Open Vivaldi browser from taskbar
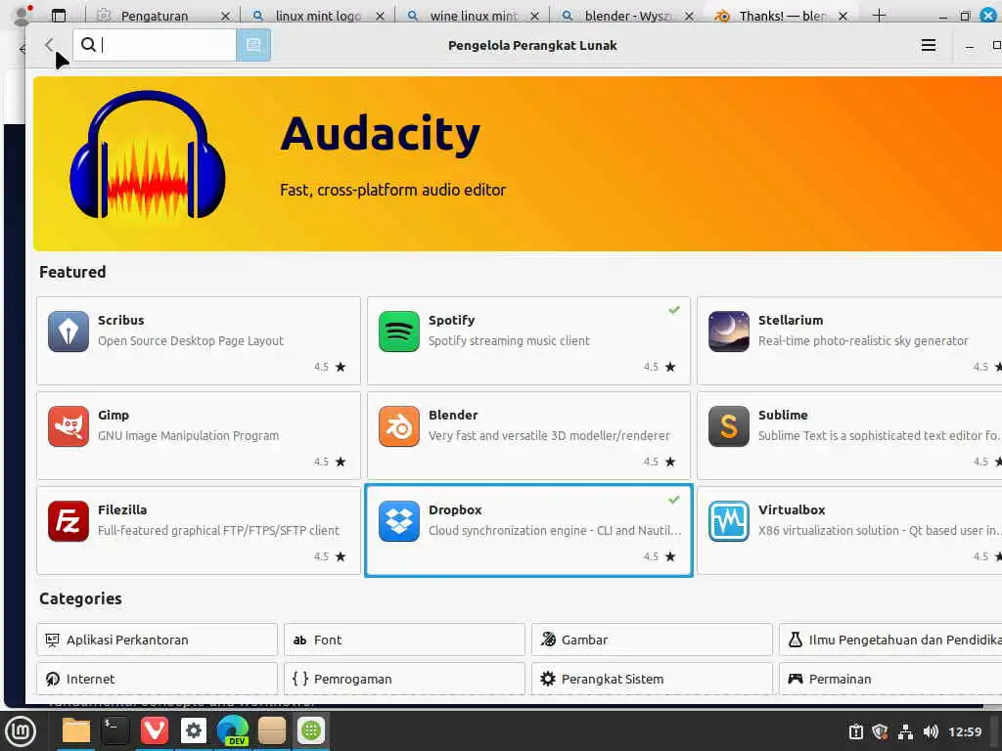1002x751 pixels. coord(154,730)
